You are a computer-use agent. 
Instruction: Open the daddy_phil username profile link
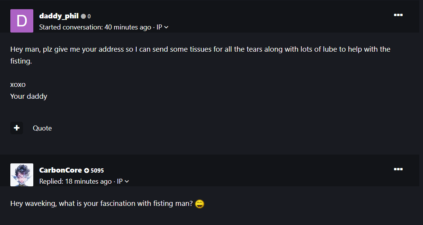point(59,16)
